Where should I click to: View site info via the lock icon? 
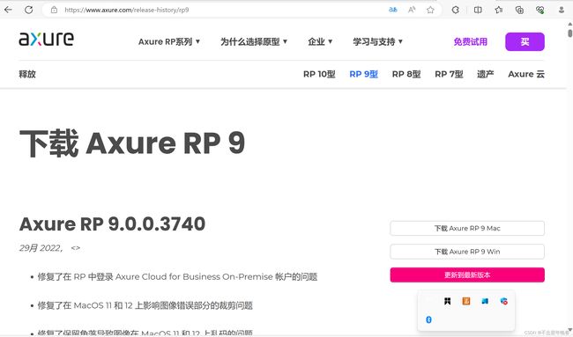pyautogui.click(x=54, y=10)
